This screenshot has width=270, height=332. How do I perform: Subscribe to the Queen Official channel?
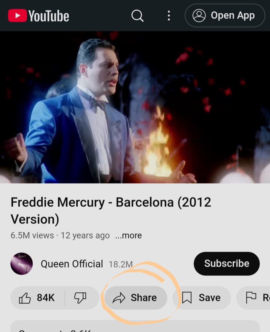(227, 263)
